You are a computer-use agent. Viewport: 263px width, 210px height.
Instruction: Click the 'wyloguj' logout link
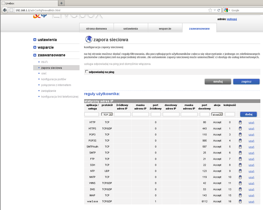coord(232,19)
